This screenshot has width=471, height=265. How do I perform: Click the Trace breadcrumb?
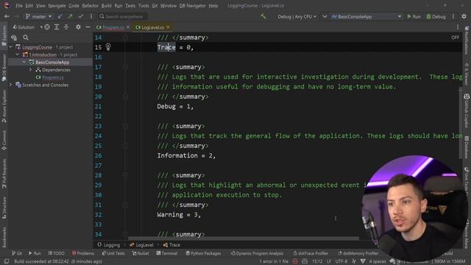coord(171,245)
